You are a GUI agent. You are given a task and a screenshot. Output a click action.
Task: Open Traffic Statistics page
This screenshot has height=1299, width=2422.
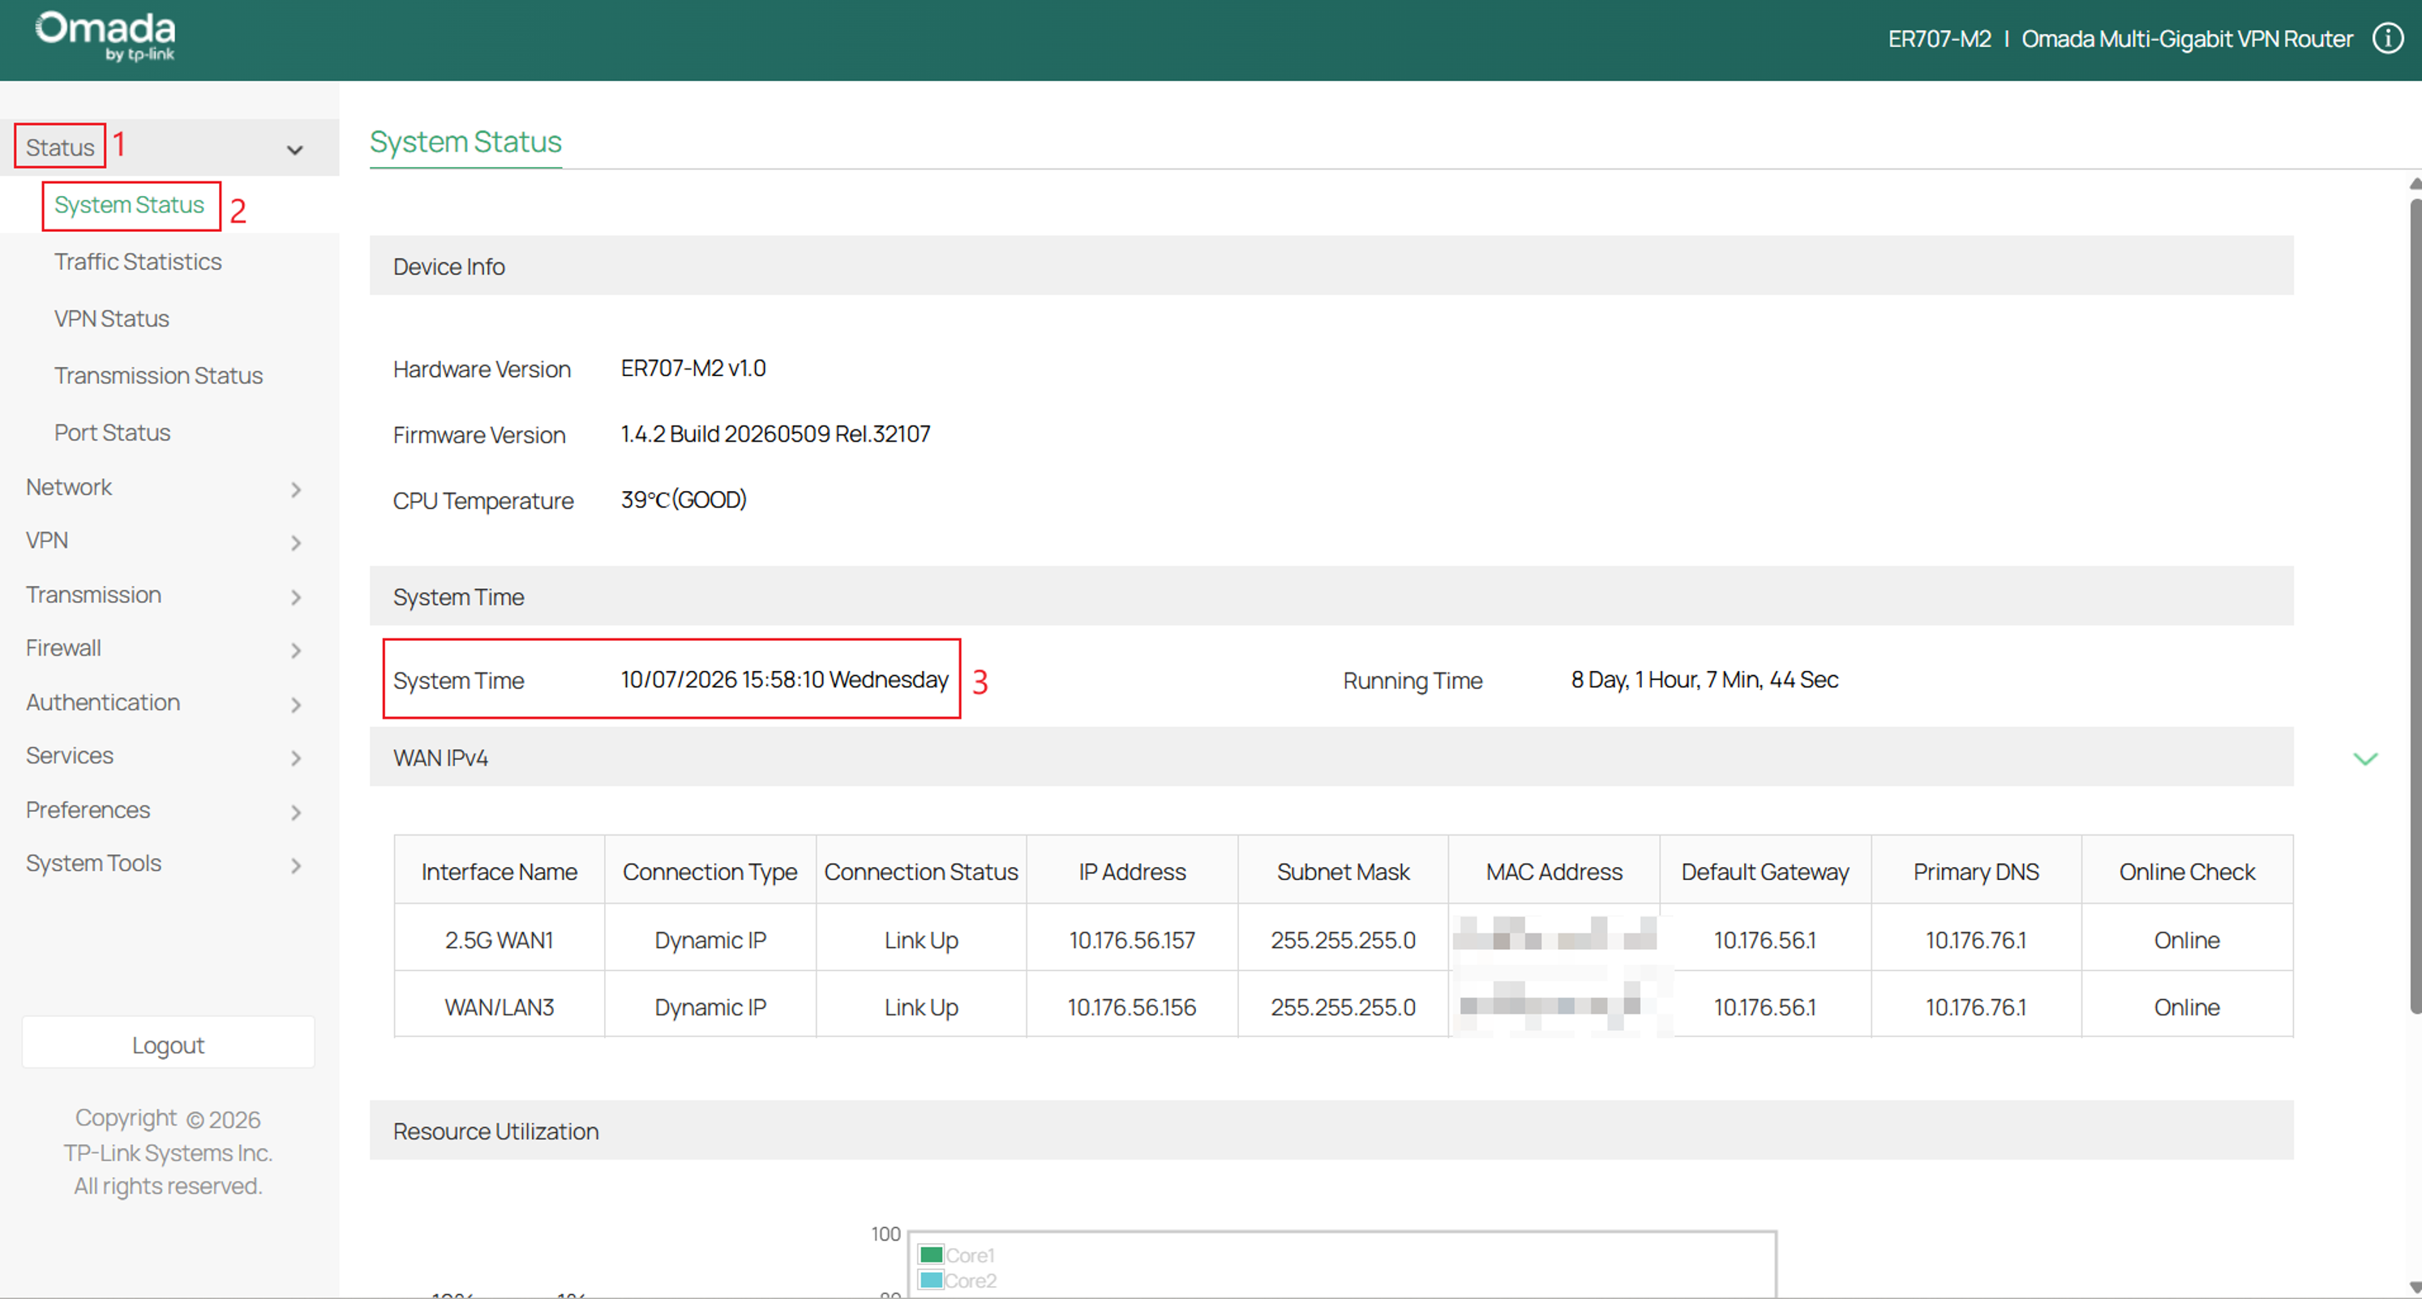coord(137,261)
